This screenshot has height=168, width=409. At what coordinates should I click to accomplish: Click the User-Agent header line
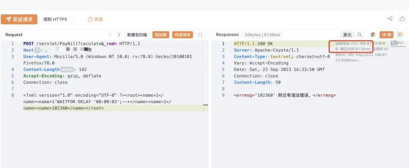[109, 60]
